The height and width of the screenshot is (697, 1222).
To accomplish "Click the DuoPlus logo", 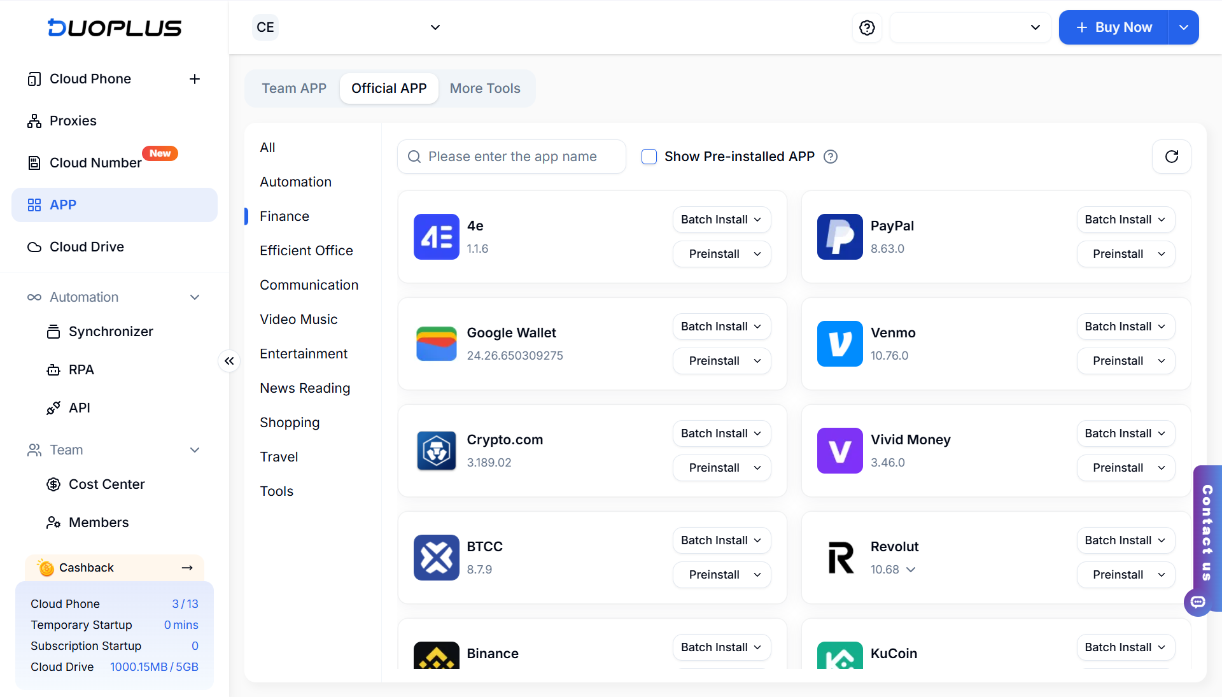I will (x=115, y=27).
